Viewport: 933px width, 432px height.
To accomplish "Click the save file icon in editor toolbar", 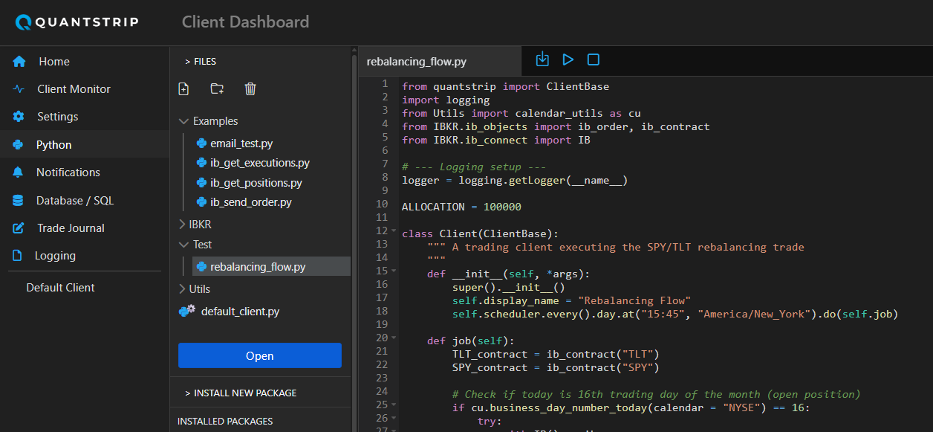I will [x=542, y=59].
